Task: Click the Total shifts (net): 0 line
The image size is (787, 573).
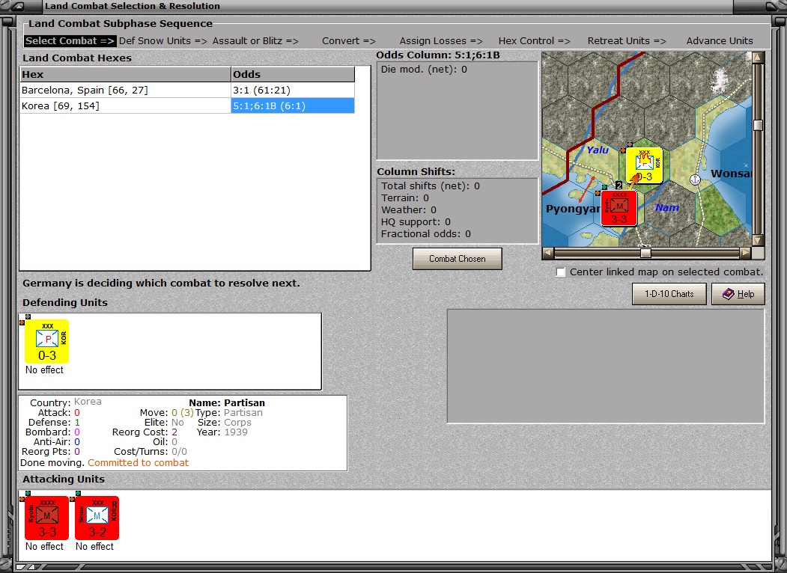Action: tap(430, 186)
